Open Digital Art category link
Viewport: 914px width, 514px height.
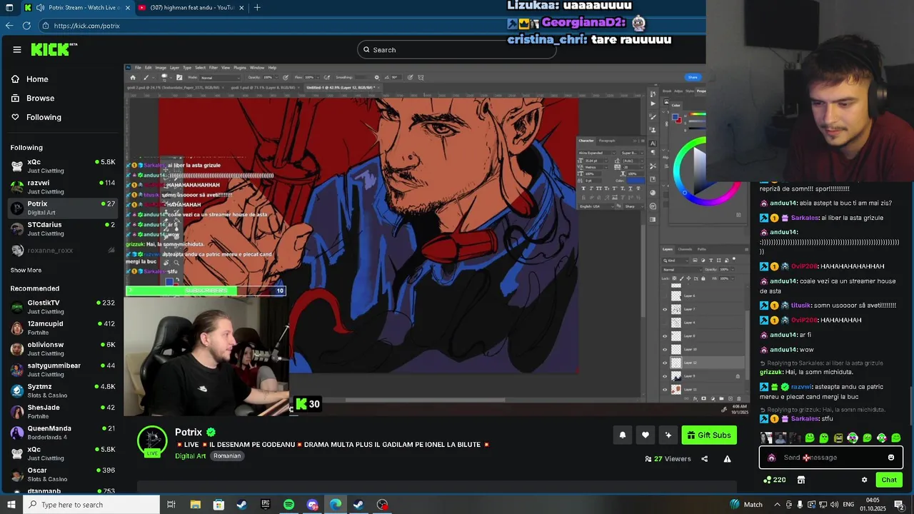(190, 455)
